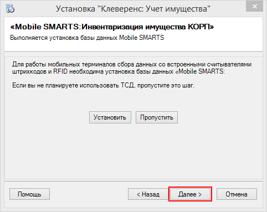Screen dimensions: 267x212
Task: Click the Пропустить button
Action: (x=157, y=117)
